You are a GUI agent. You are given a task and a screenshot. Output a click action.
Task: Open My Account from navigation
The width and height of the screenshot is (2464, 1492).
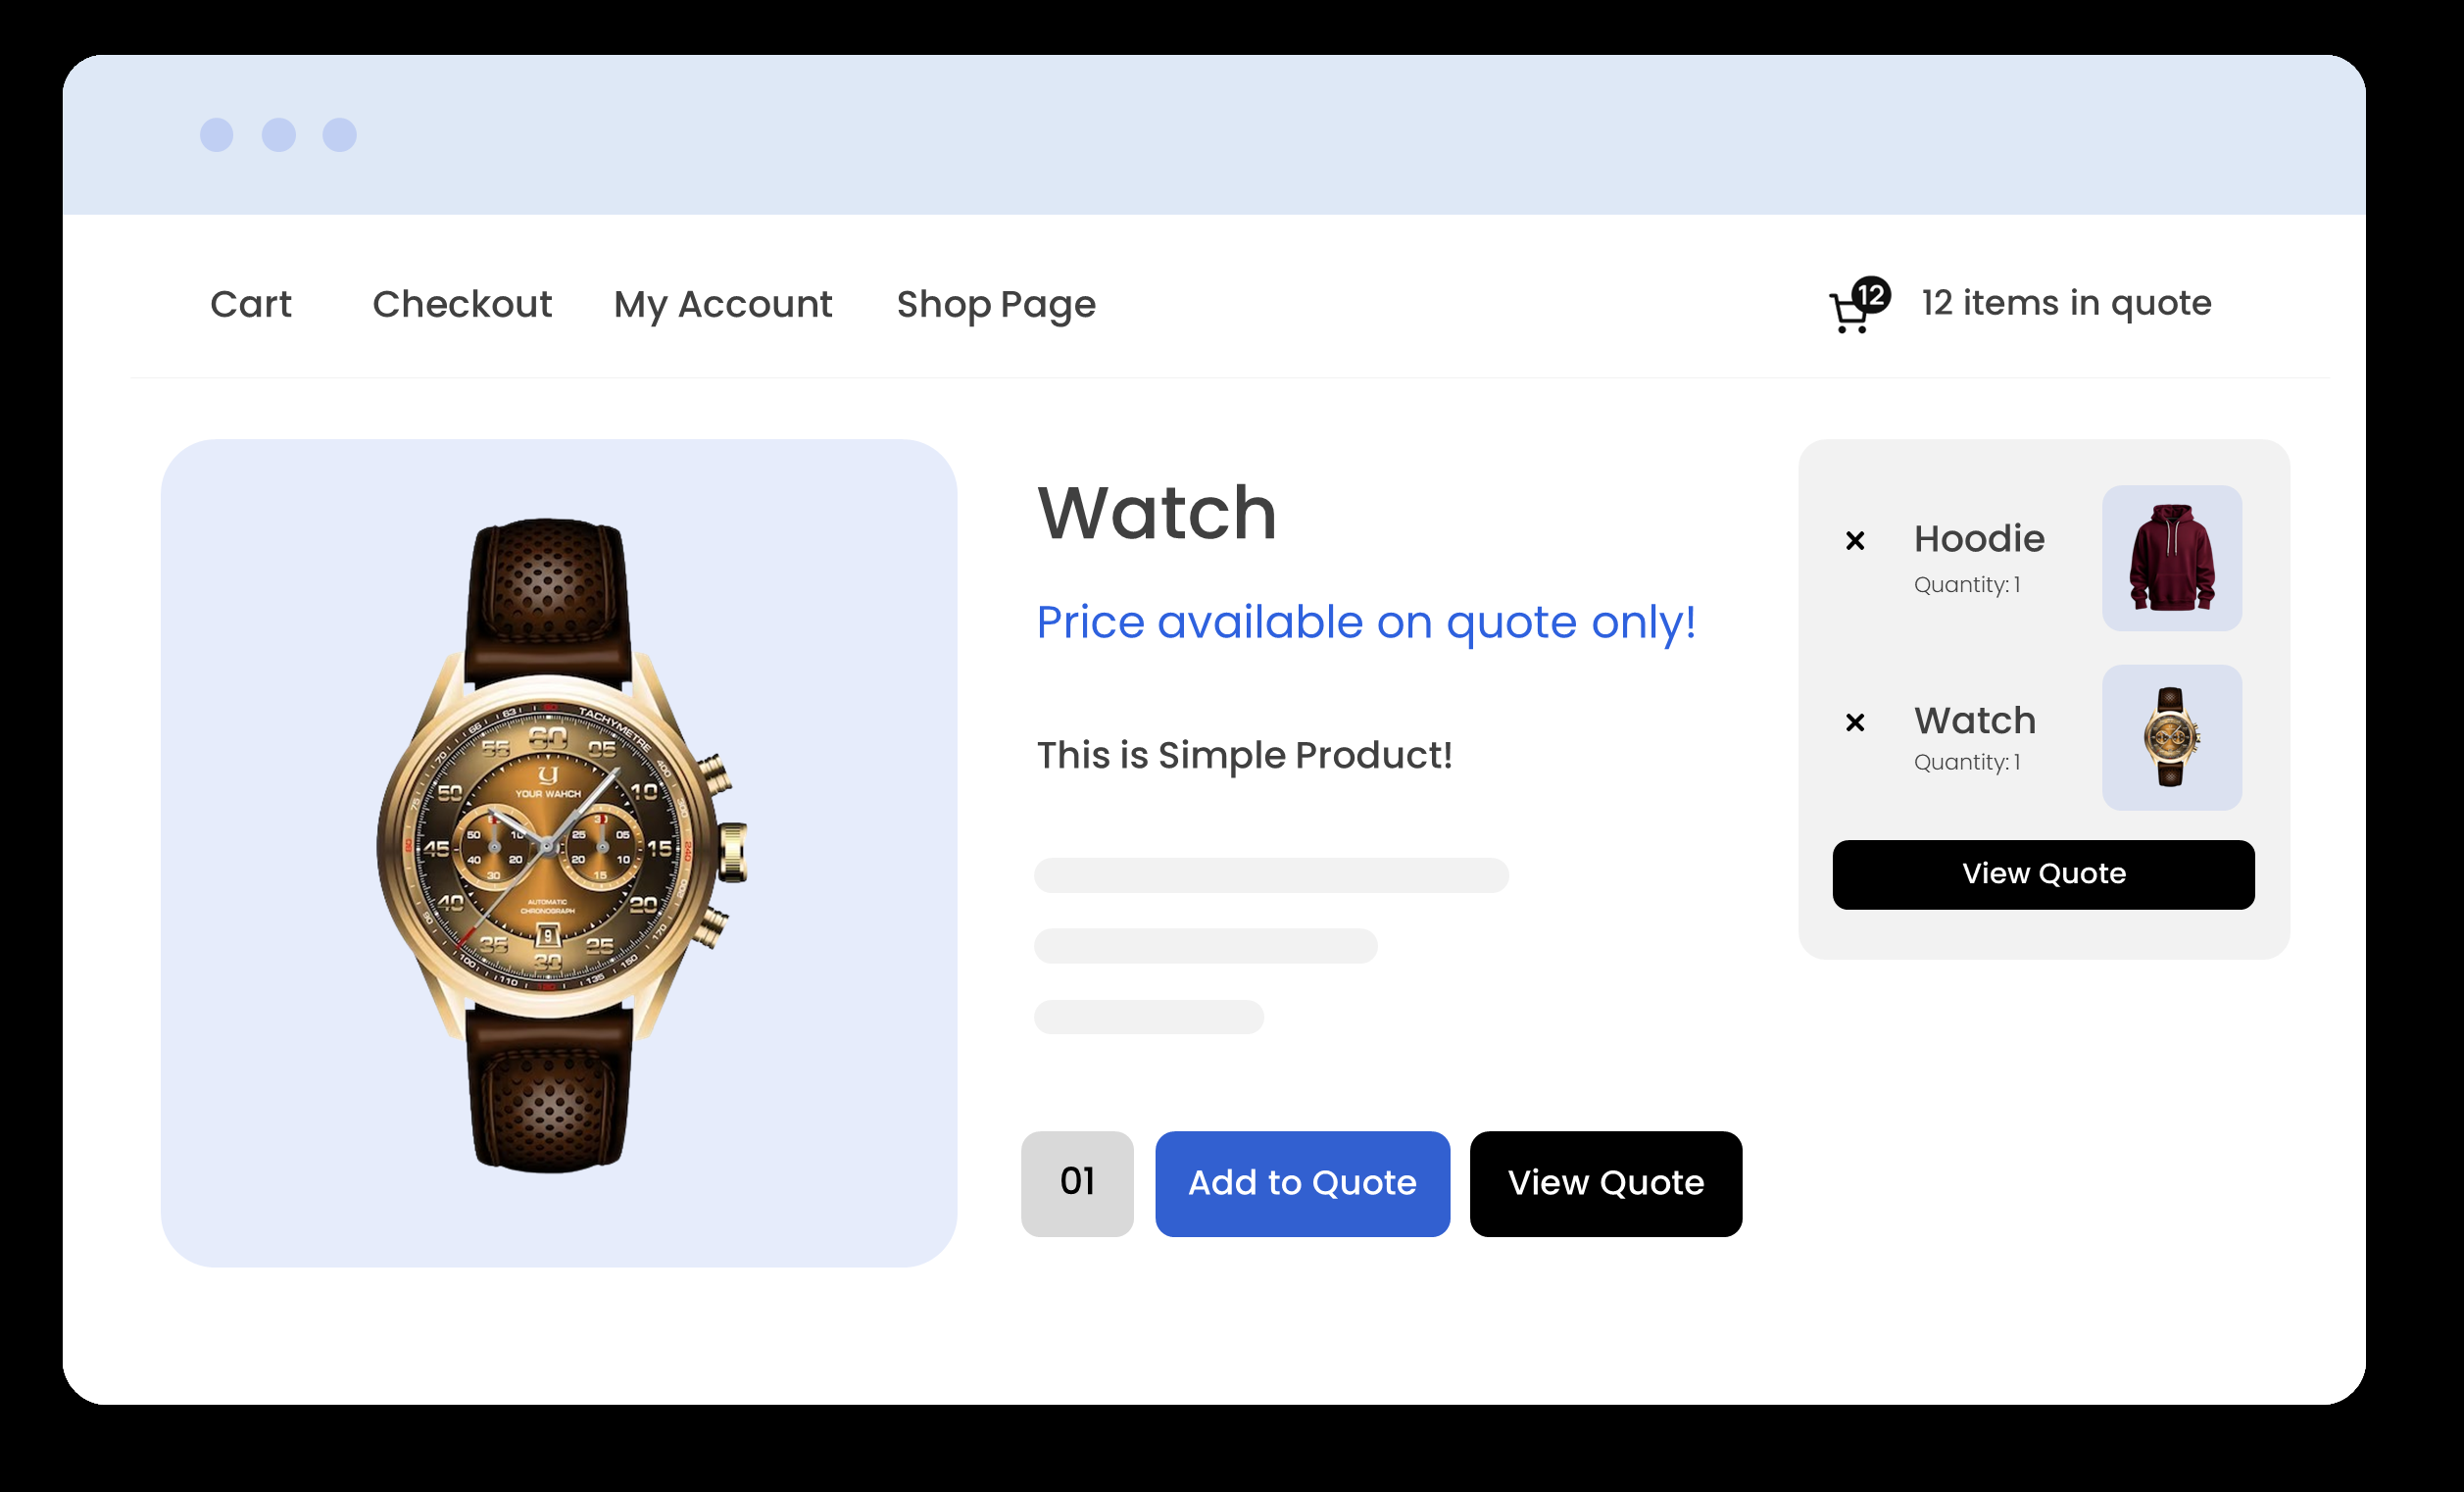click(723, 305)
